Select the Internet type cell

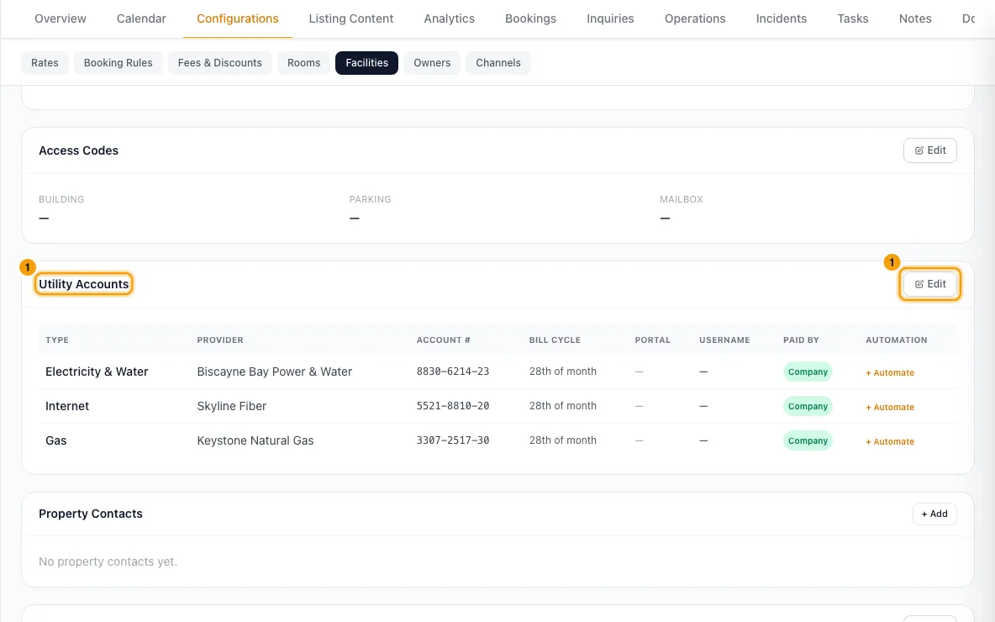[67, 406]
